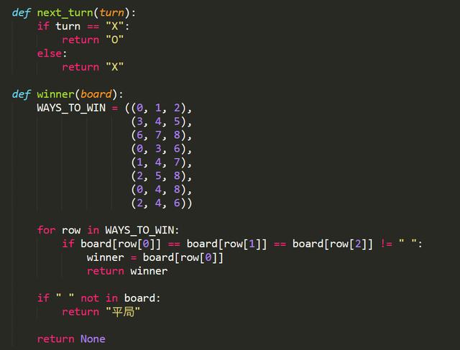Click the 'if " " not in board:' line
460x350 pixels.
point(98,298)
